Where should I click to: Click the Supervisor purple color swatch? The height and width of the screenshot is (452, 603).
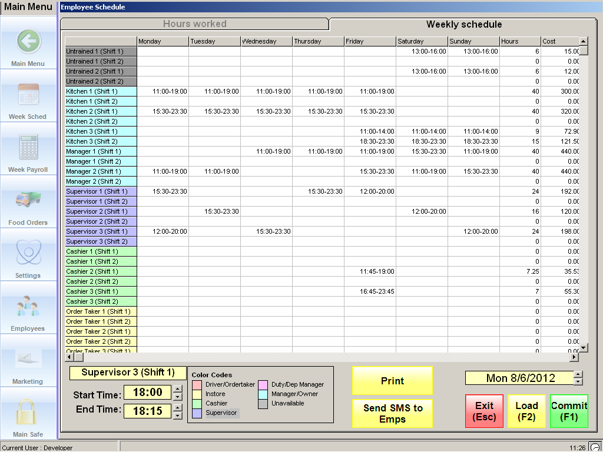pos(197,413)
